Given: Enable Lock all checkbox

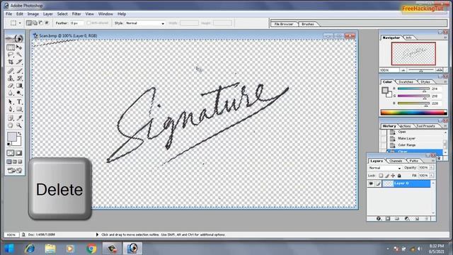Looking at the screenshot, I should pyautogui.click(x=399, y=176).
